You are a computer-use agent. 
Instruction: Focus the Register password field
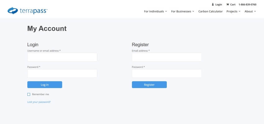167,73
